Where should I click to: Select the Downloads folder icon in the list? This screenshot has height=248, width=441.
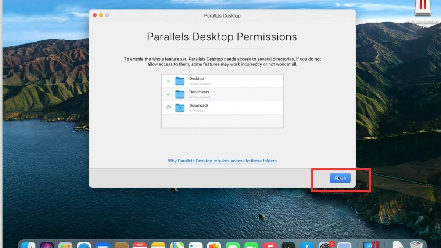pos(180,108)
